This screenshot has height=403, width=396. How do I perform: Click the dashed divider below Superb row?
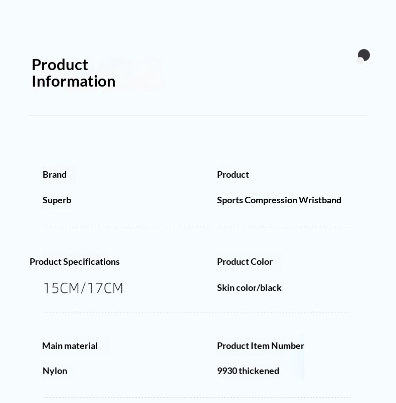197,227
